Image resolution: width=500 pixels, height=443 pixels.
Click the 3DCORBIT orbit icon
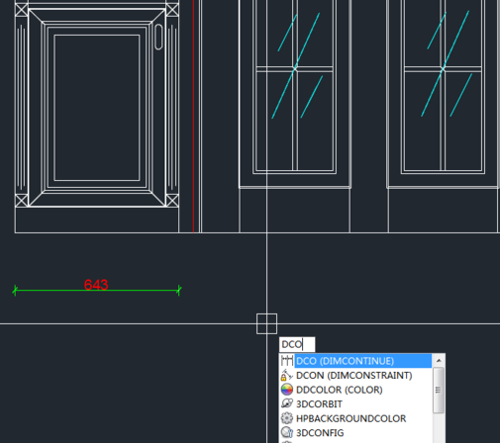[287, 403]
